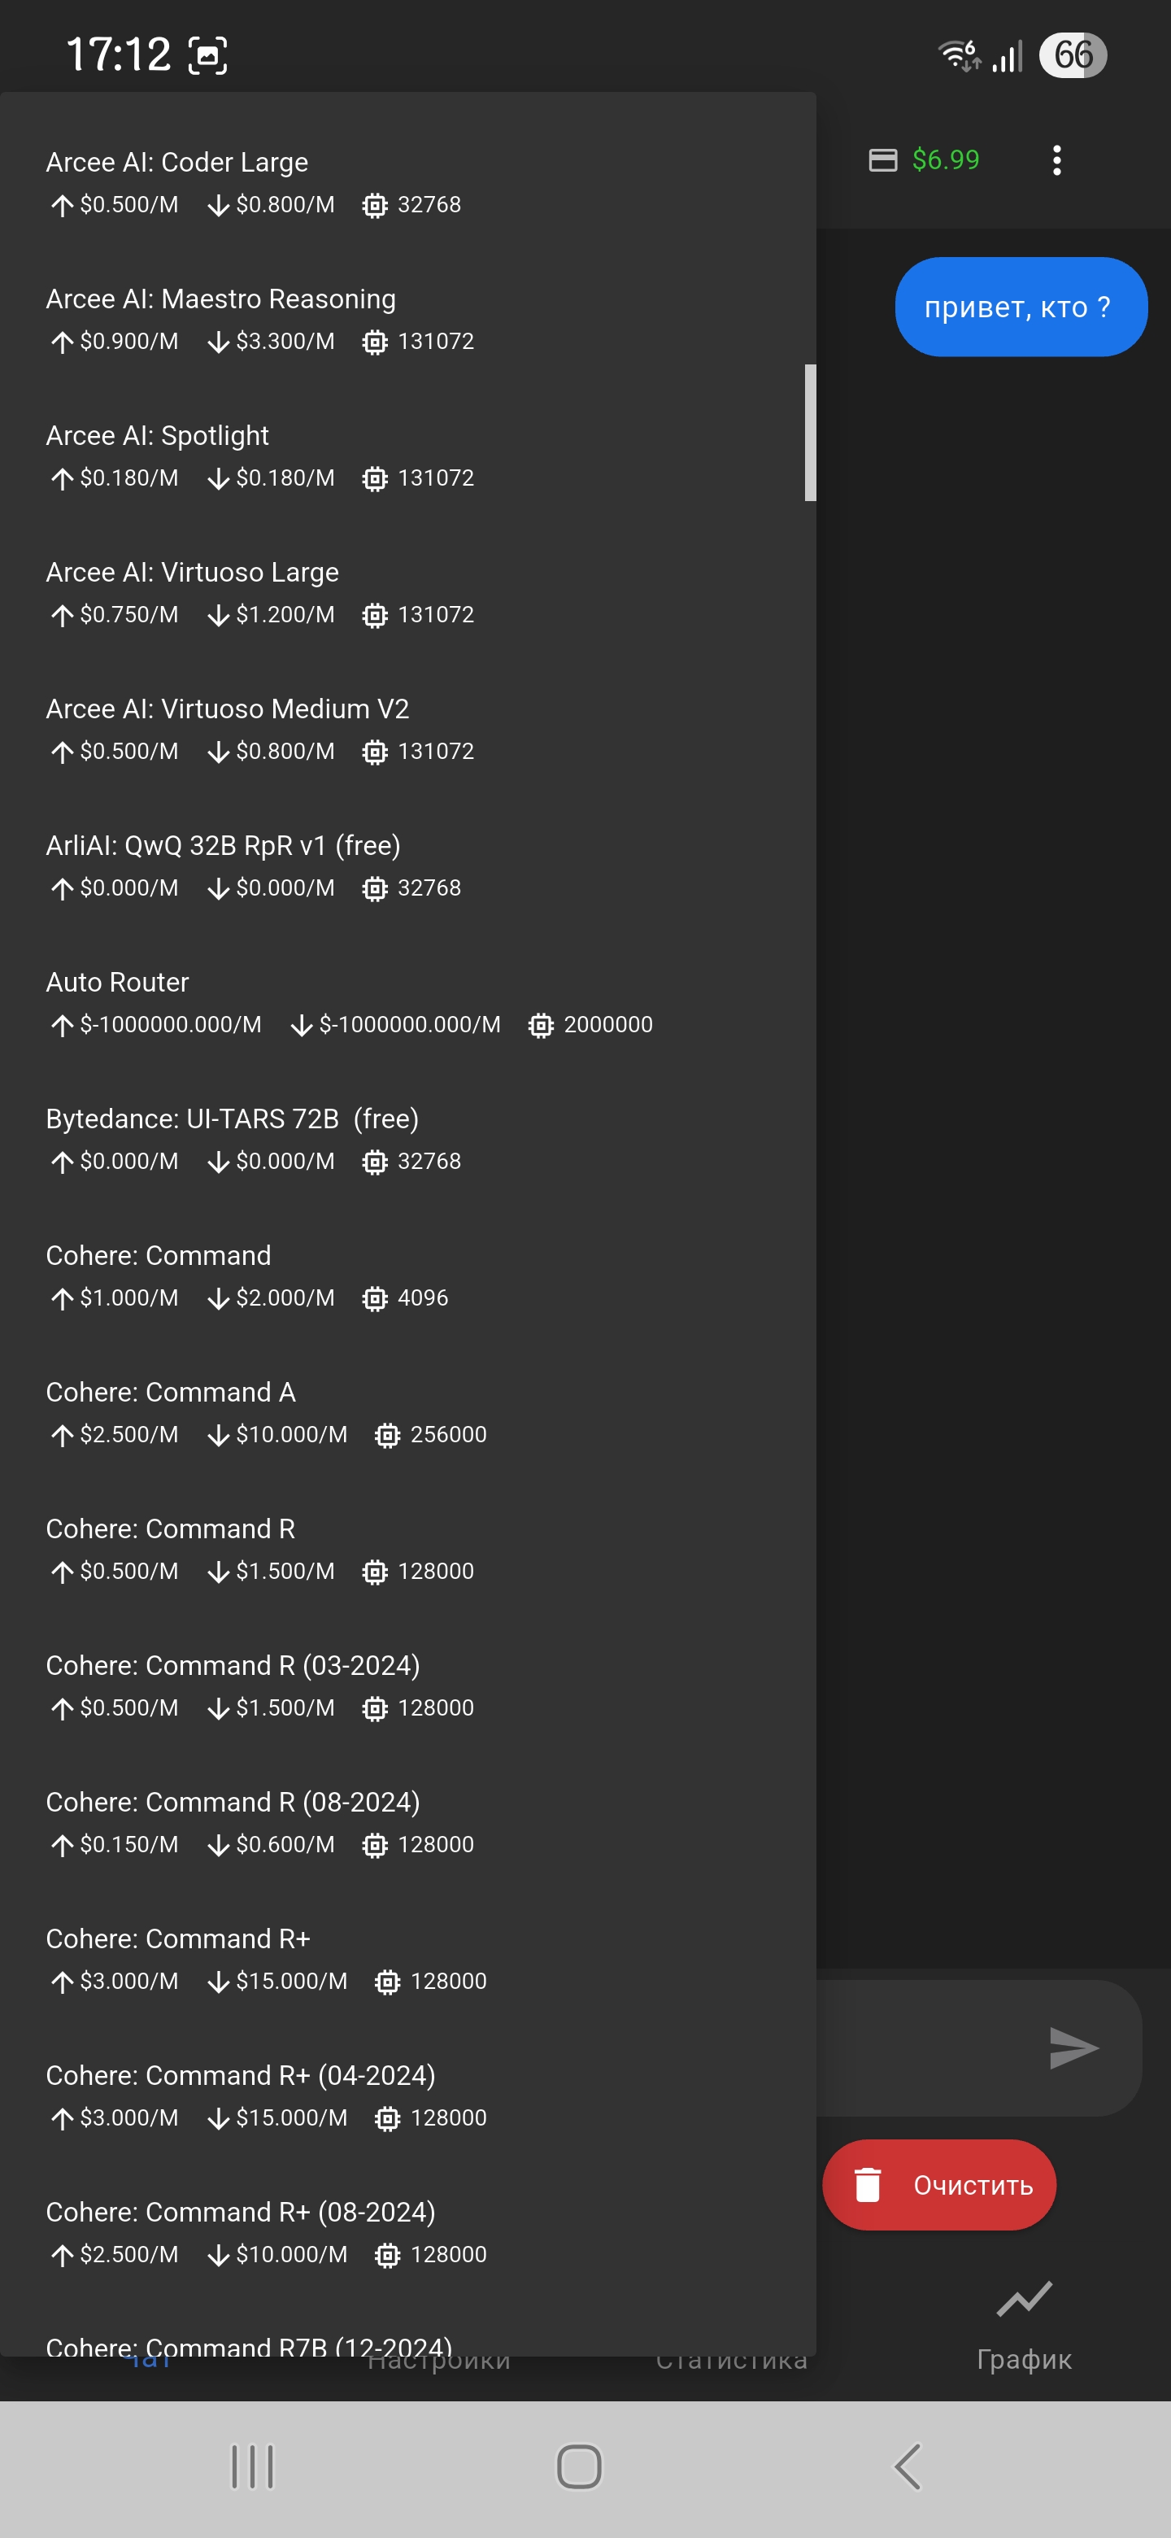
Task: Tap the $6.99 balance amount
Action: click(x=946, y=159)
